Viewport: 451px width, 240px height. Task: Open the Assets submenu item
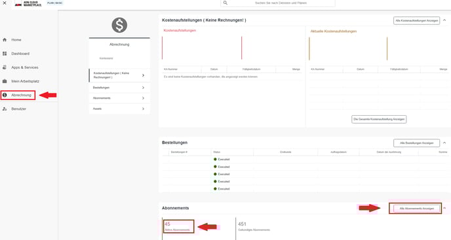(x=119, y=109)
